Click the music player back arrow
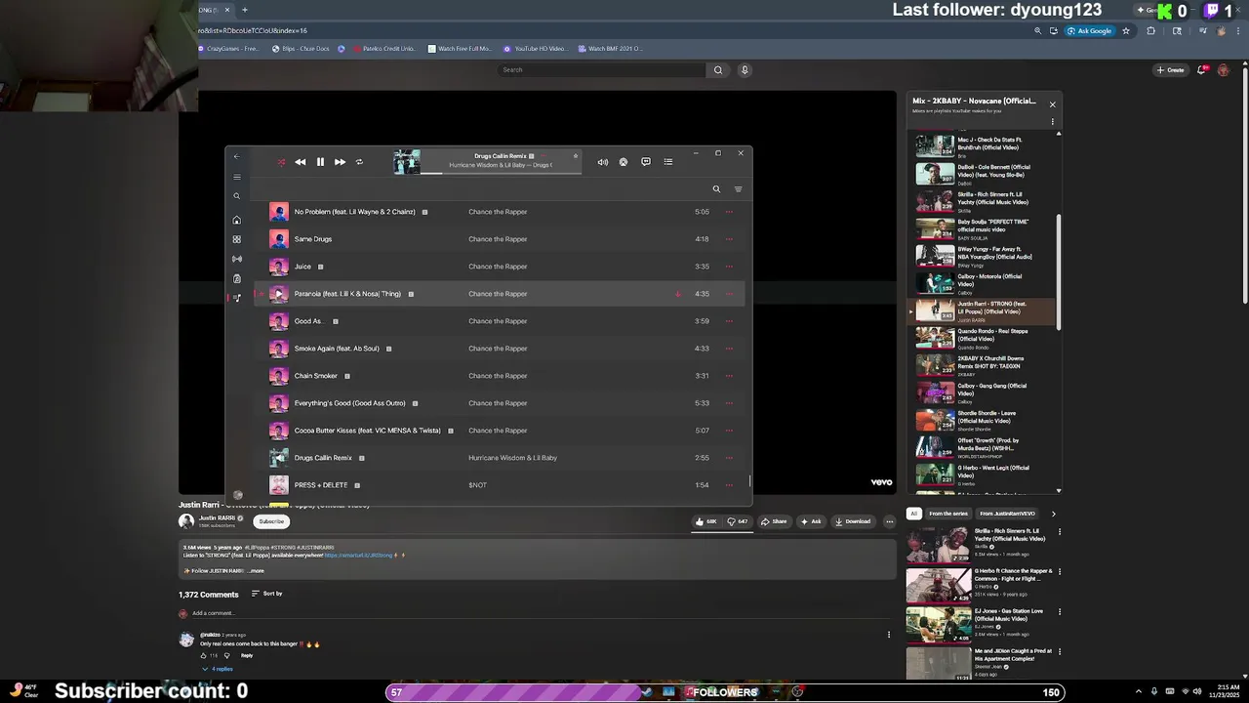Viewport: 1249px width, 703px height. pos(236,156)
